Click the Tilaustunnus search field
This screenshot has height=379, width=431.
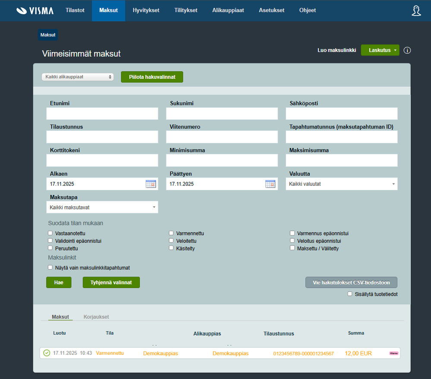[102, 137]
